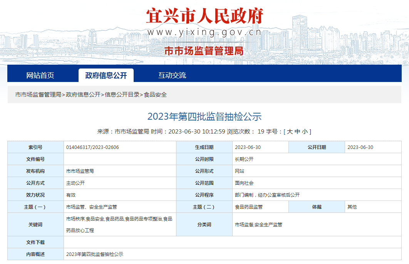Click the 主题（二） label cell

[204, 207]
